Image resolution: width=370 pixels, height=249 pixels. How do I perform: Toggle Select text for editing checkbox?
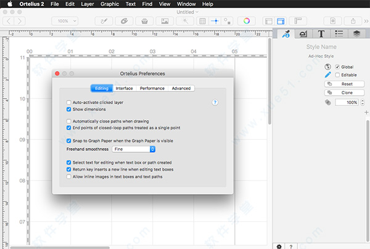tap(68, 163)
